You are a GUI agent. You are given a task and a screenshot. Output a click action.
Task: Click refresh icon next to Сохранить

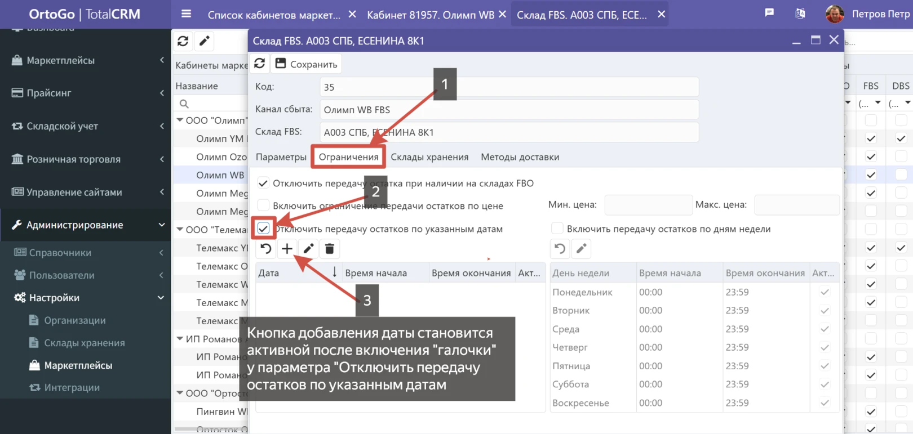[259, 64]
